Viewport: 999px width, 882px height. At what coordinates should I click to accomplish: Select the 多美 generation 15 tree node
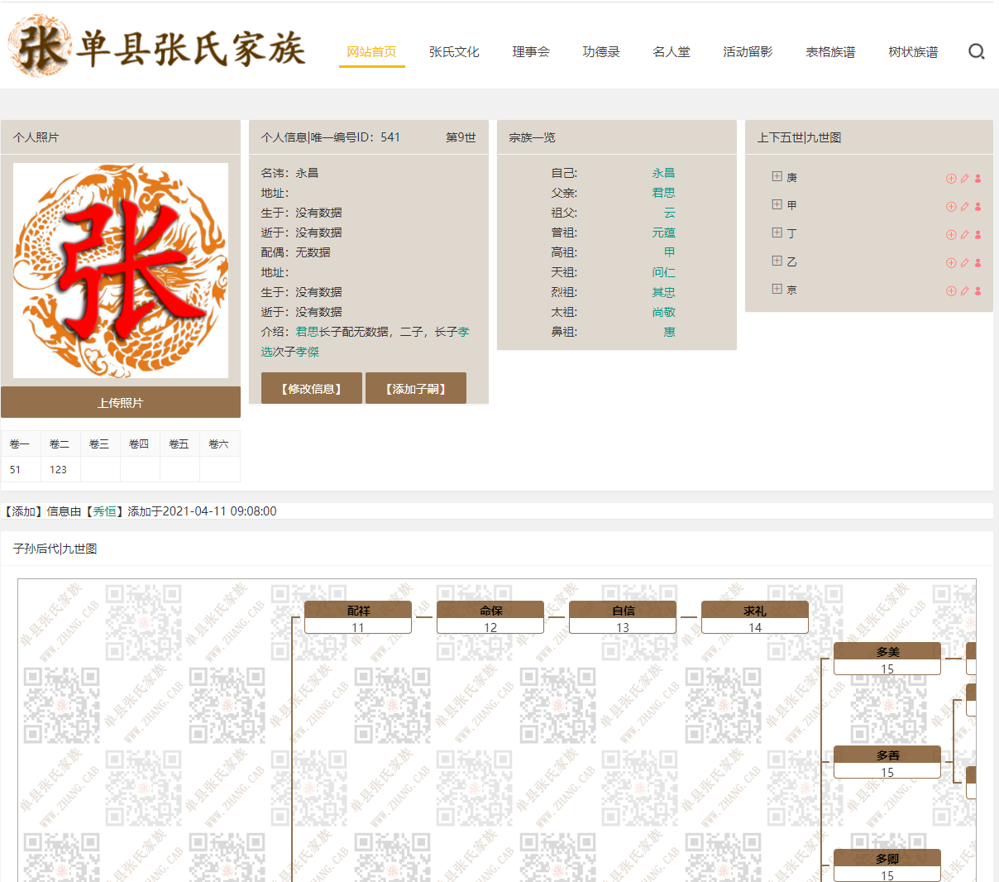tap(887, 659)
